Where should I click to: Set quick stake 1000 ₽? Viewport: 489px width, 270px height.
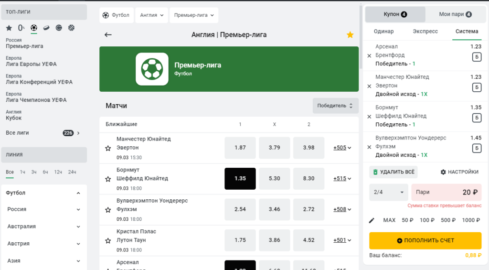tap(470, 220)
